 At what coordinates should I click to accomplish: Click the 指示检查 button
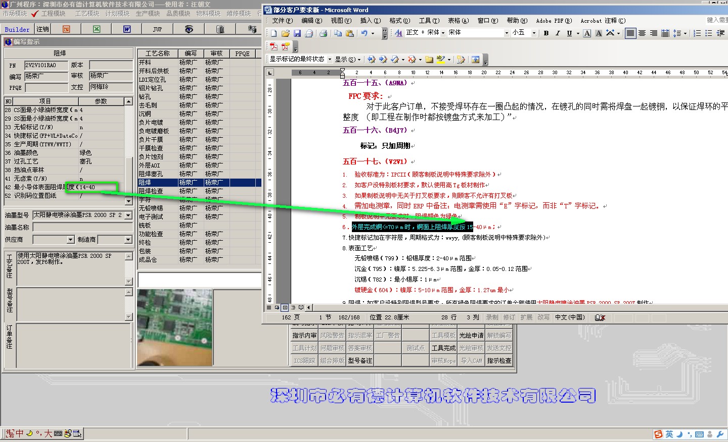(x=499, y=360)
